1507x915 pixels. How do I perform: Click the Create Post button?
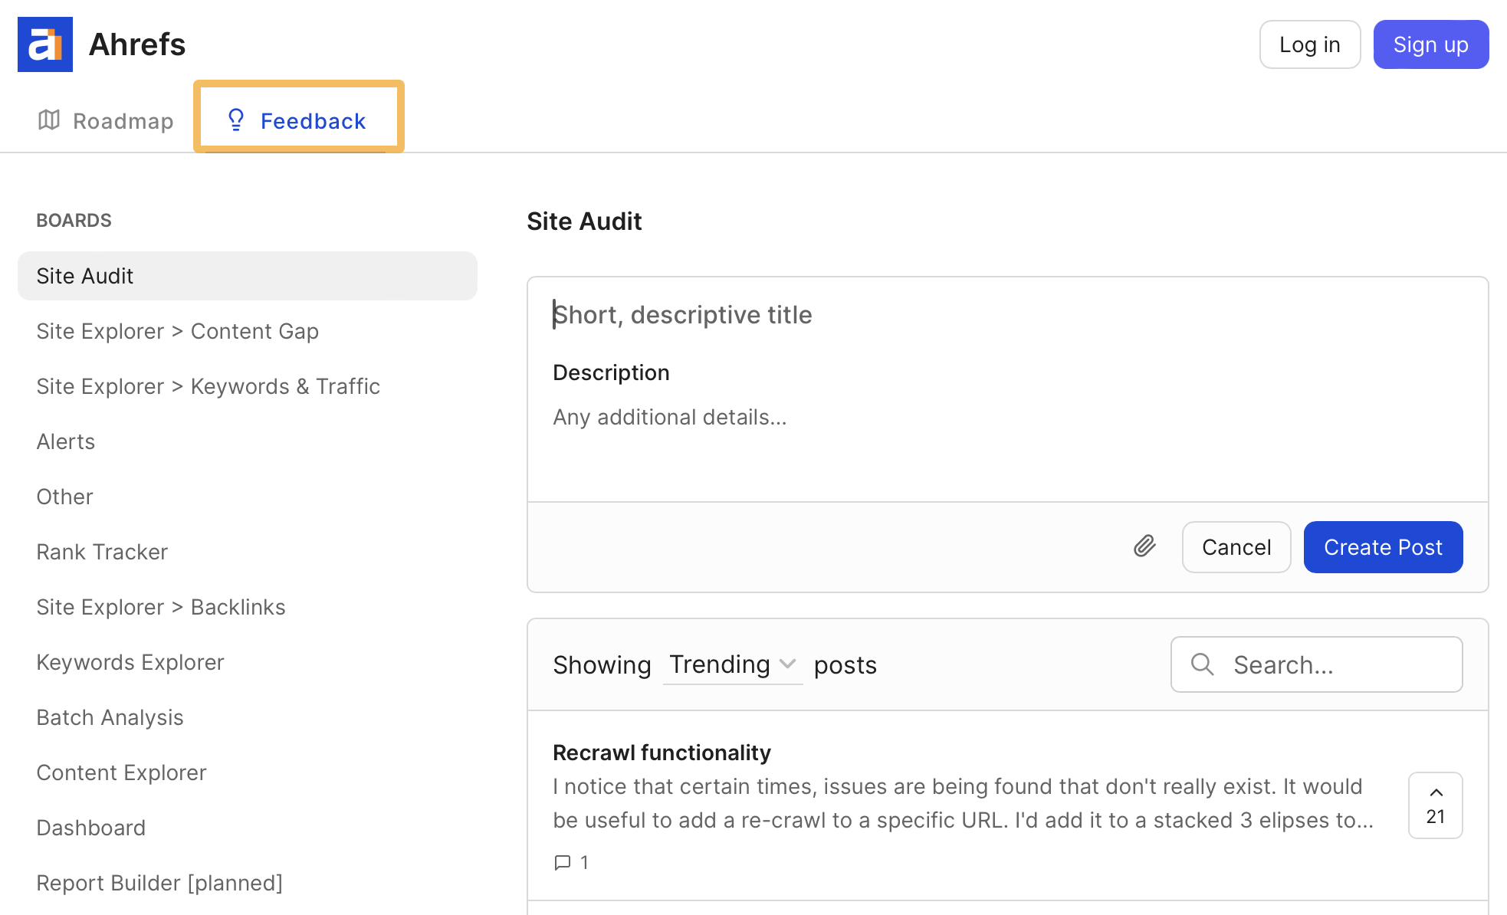[x=1382, y=547]
